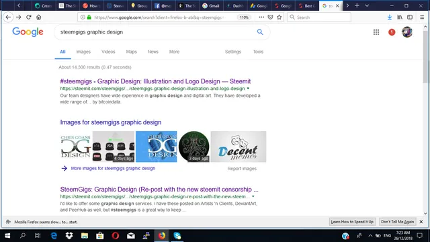Click Learn How to Speed It Up button
The image size is (430, 242).
click(352, 222)
